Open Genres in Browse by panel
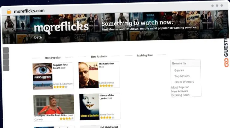 (179, 70)
